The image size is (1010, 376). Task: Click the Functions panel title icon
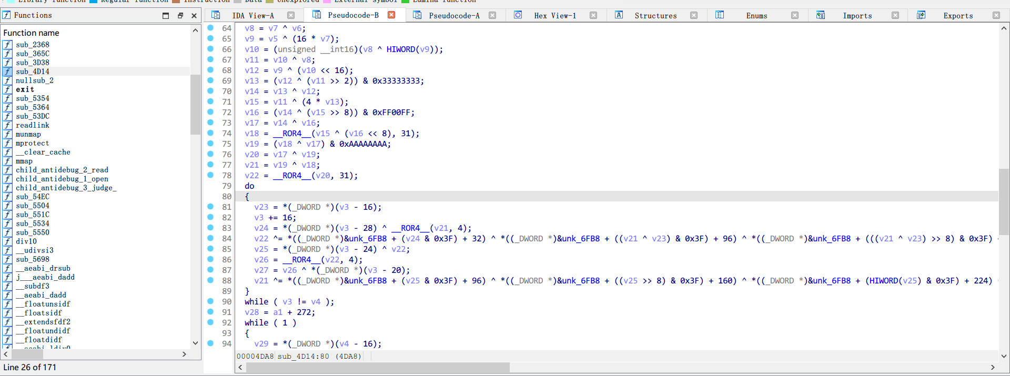tap(6, 15)
